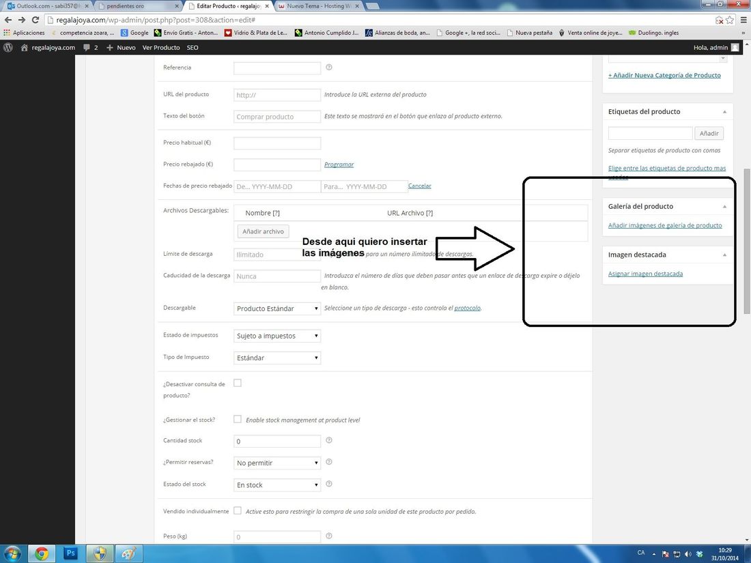Click Cancelar link
751x563 pixels.
click(x=420, y=186)
